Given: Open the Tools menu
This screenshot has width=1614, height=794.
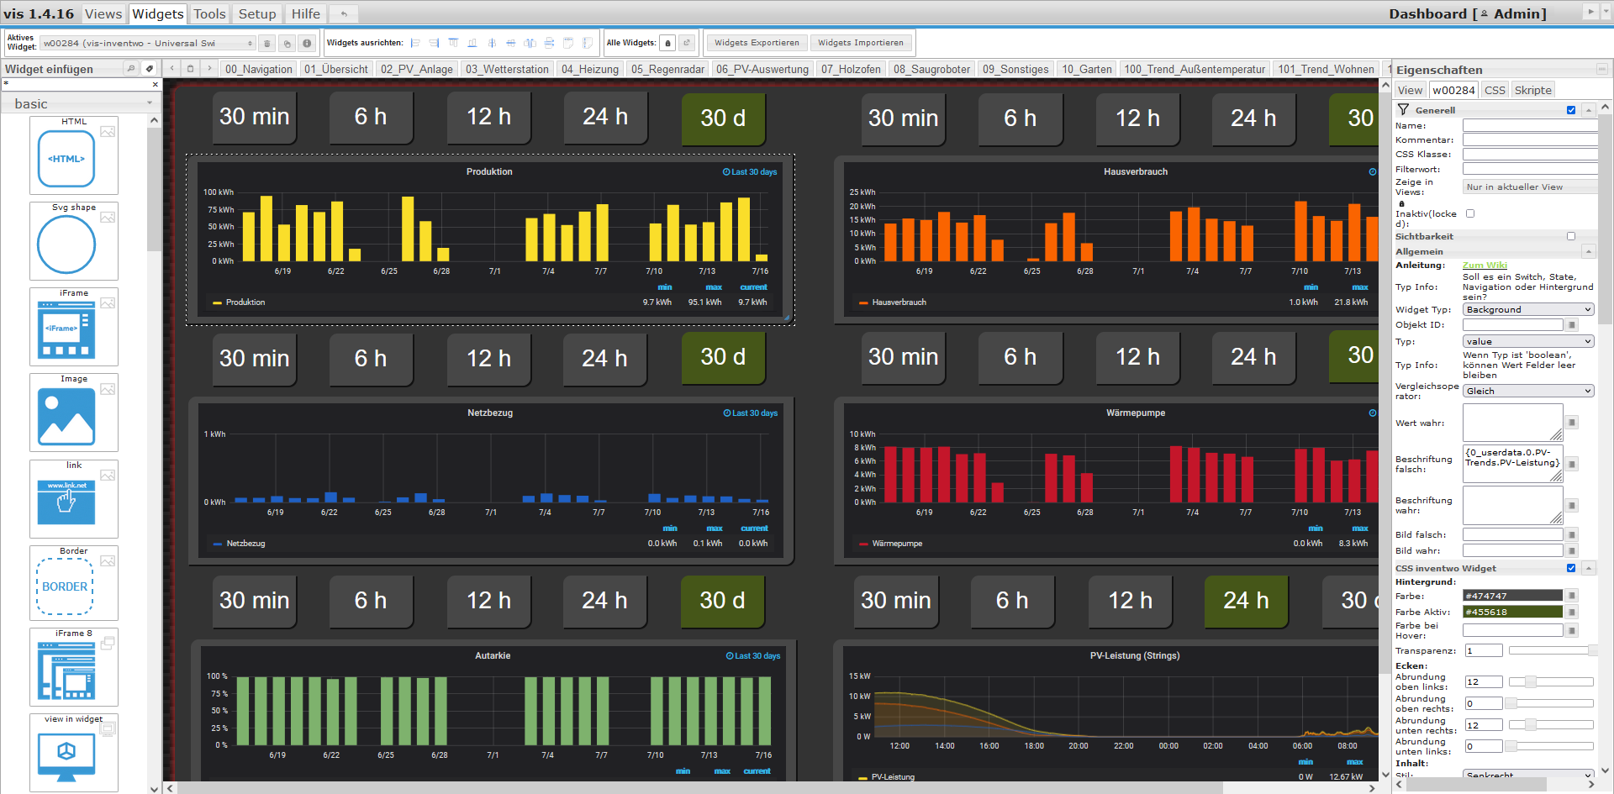Looking at the screenshot, I should pos(209,13).
